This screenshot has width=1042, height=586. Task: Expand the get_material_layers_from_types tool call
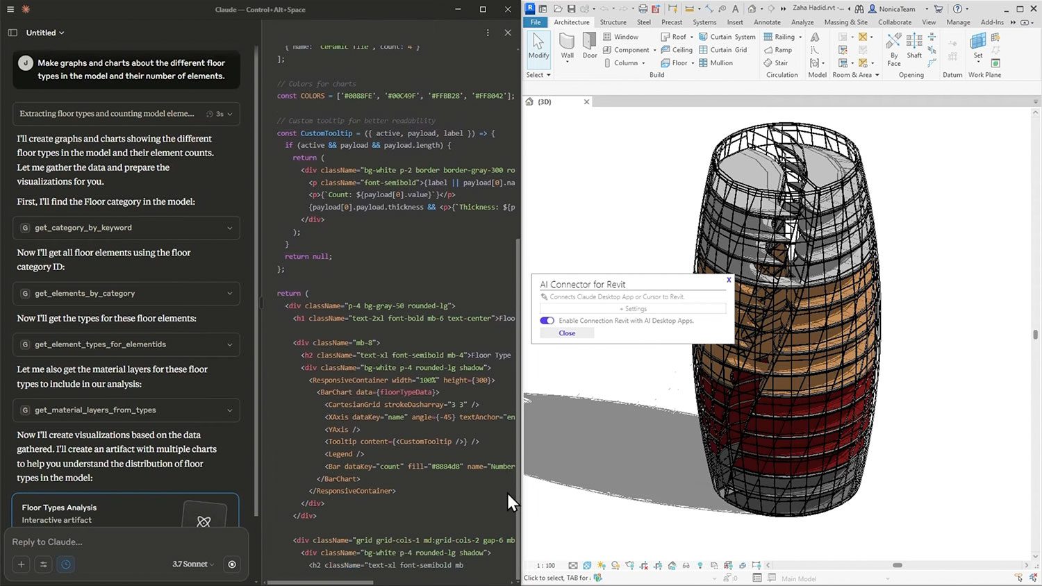point(126,410)
